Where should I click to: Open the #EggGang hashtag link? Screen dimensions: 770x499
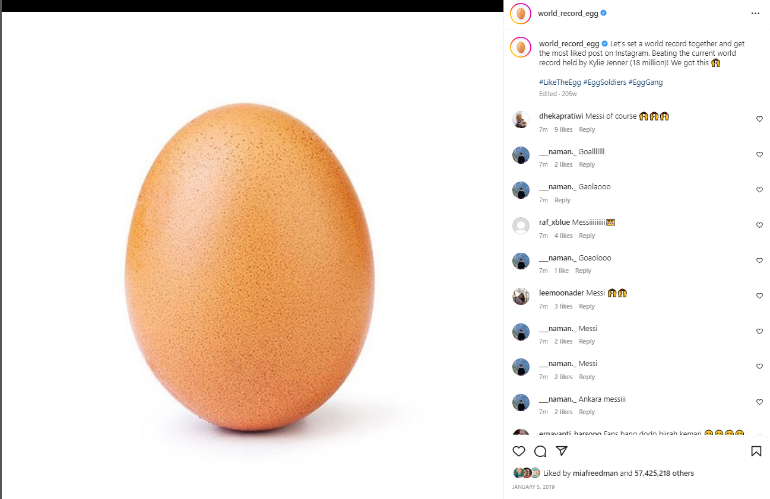645,82
